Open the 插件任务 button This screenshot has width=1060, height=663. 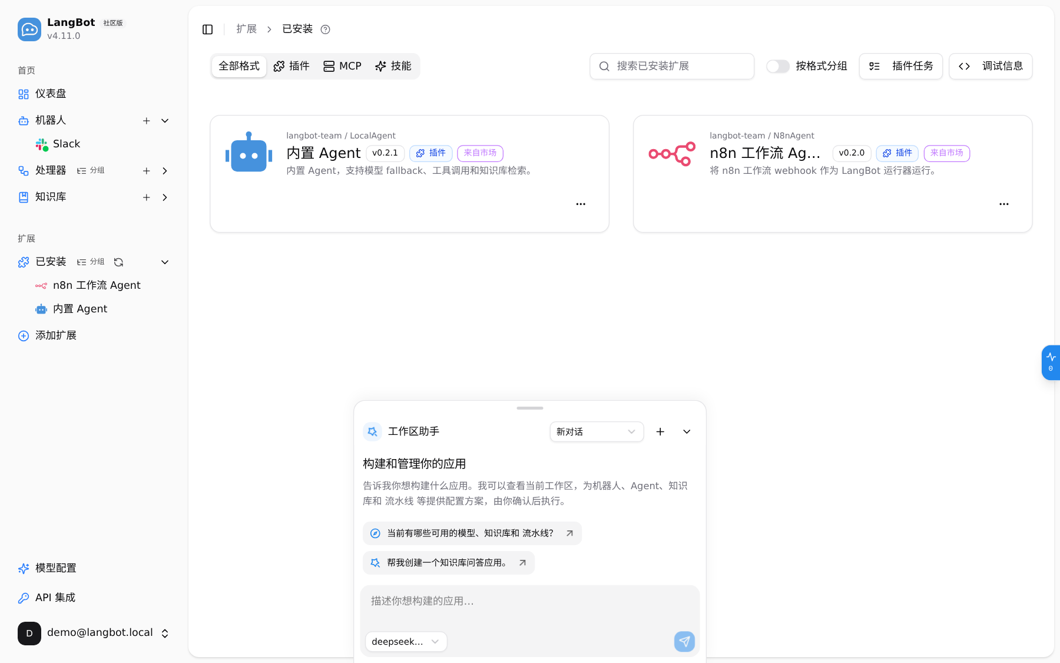click(x=901, y=66)
